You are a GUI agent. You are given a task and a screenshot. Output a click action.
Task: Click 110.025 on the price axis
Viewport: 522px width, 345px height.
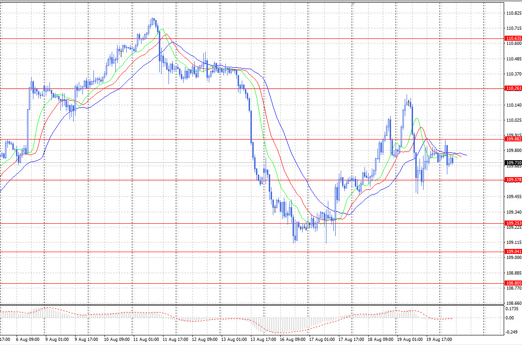click(x=514, y=120)
